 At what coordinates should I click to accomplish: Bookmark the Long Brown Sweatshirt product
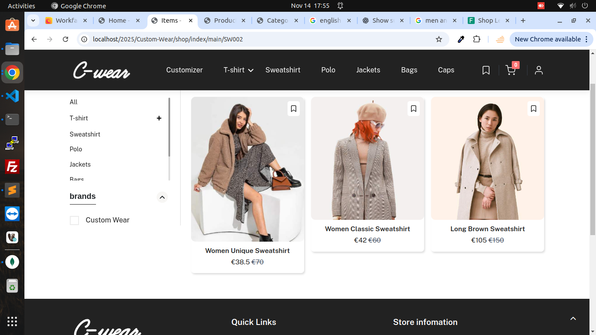point(534,109)
